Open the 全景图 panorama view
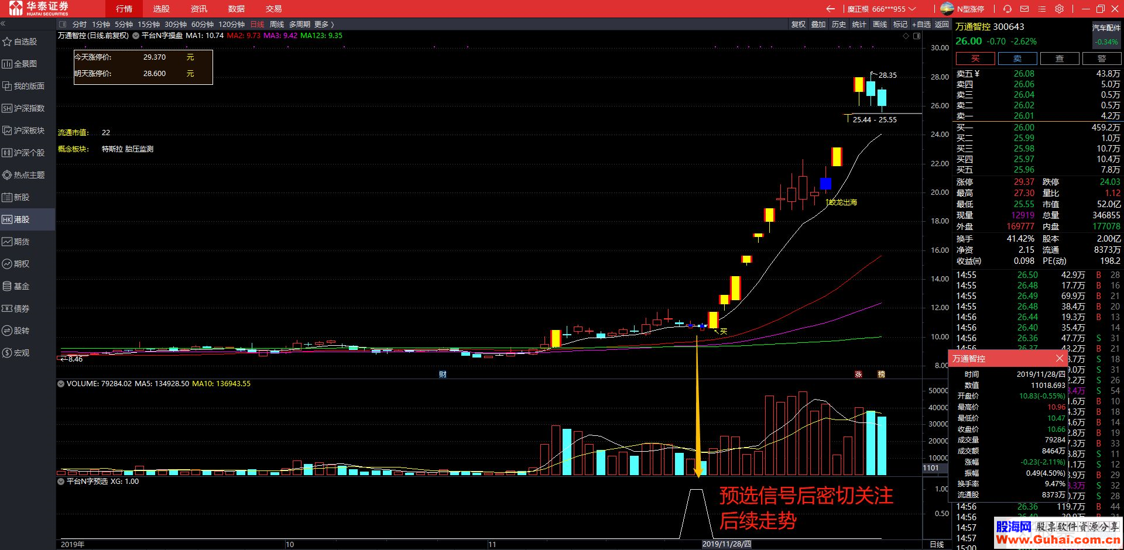This screenshot has width=1124, height=550. pyautogui.click(x=20, y=64)
